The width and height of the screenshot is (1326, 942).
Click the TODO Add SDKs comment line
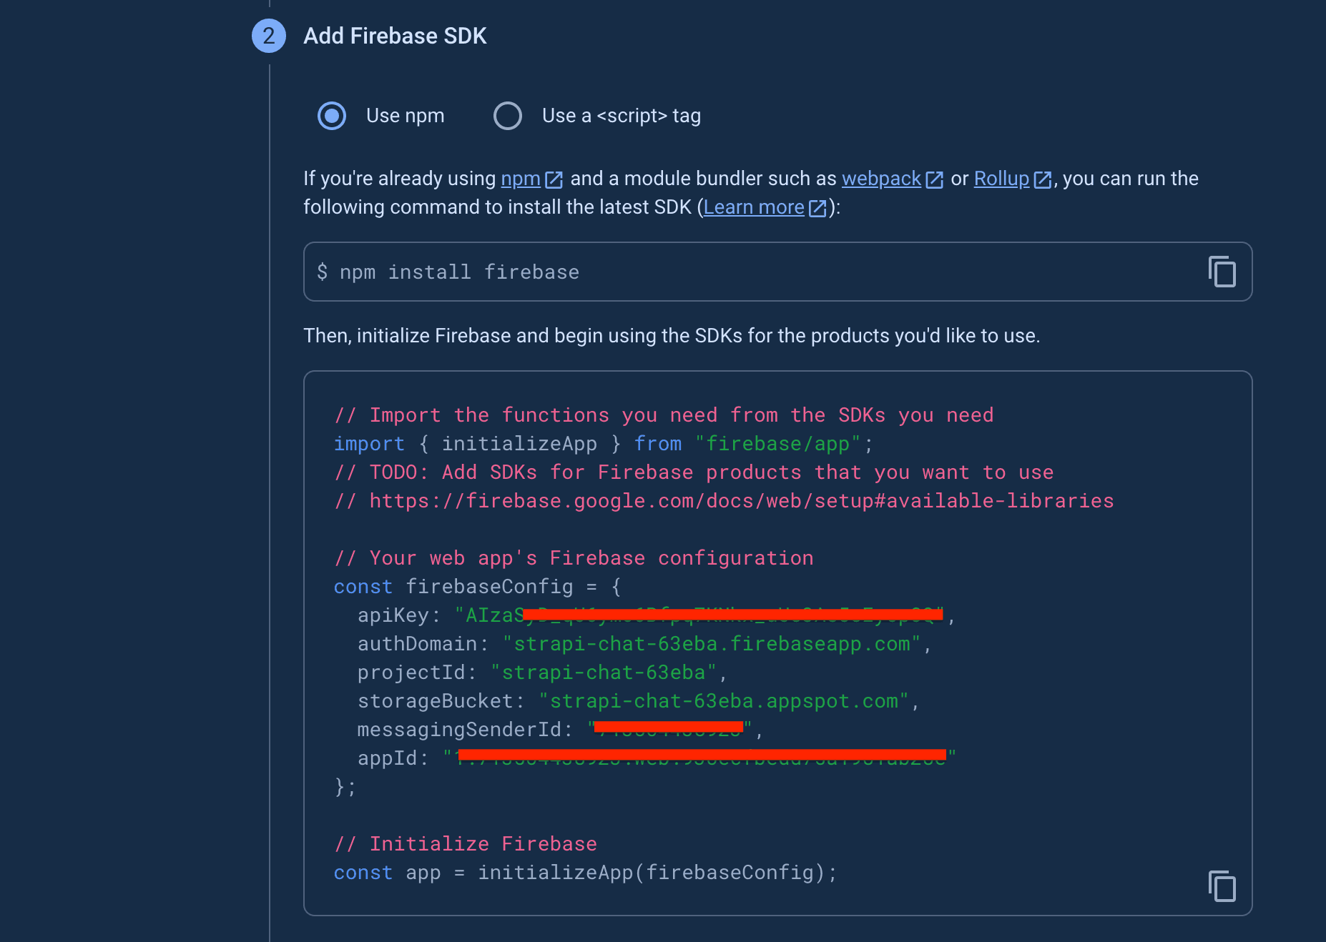click(694, 472)
